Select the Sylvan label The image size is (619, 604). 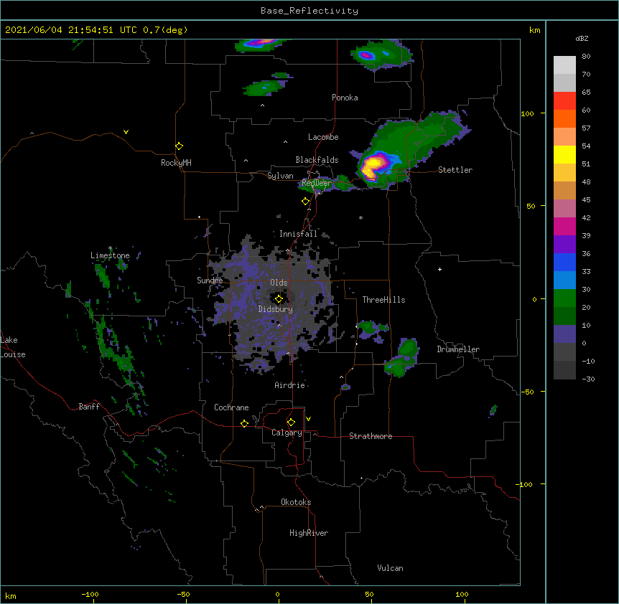[x=280, y=176]
